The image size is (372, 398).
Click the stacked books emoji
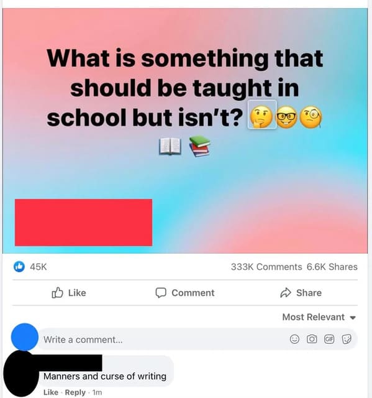click(200, 146)
